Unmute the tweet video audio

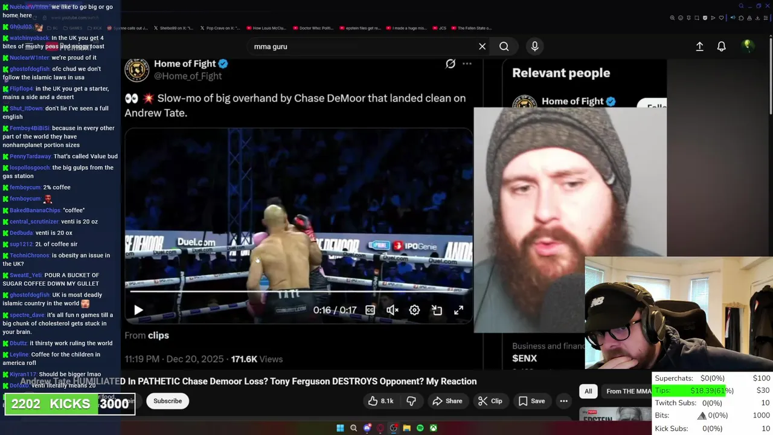pos(393,310)
